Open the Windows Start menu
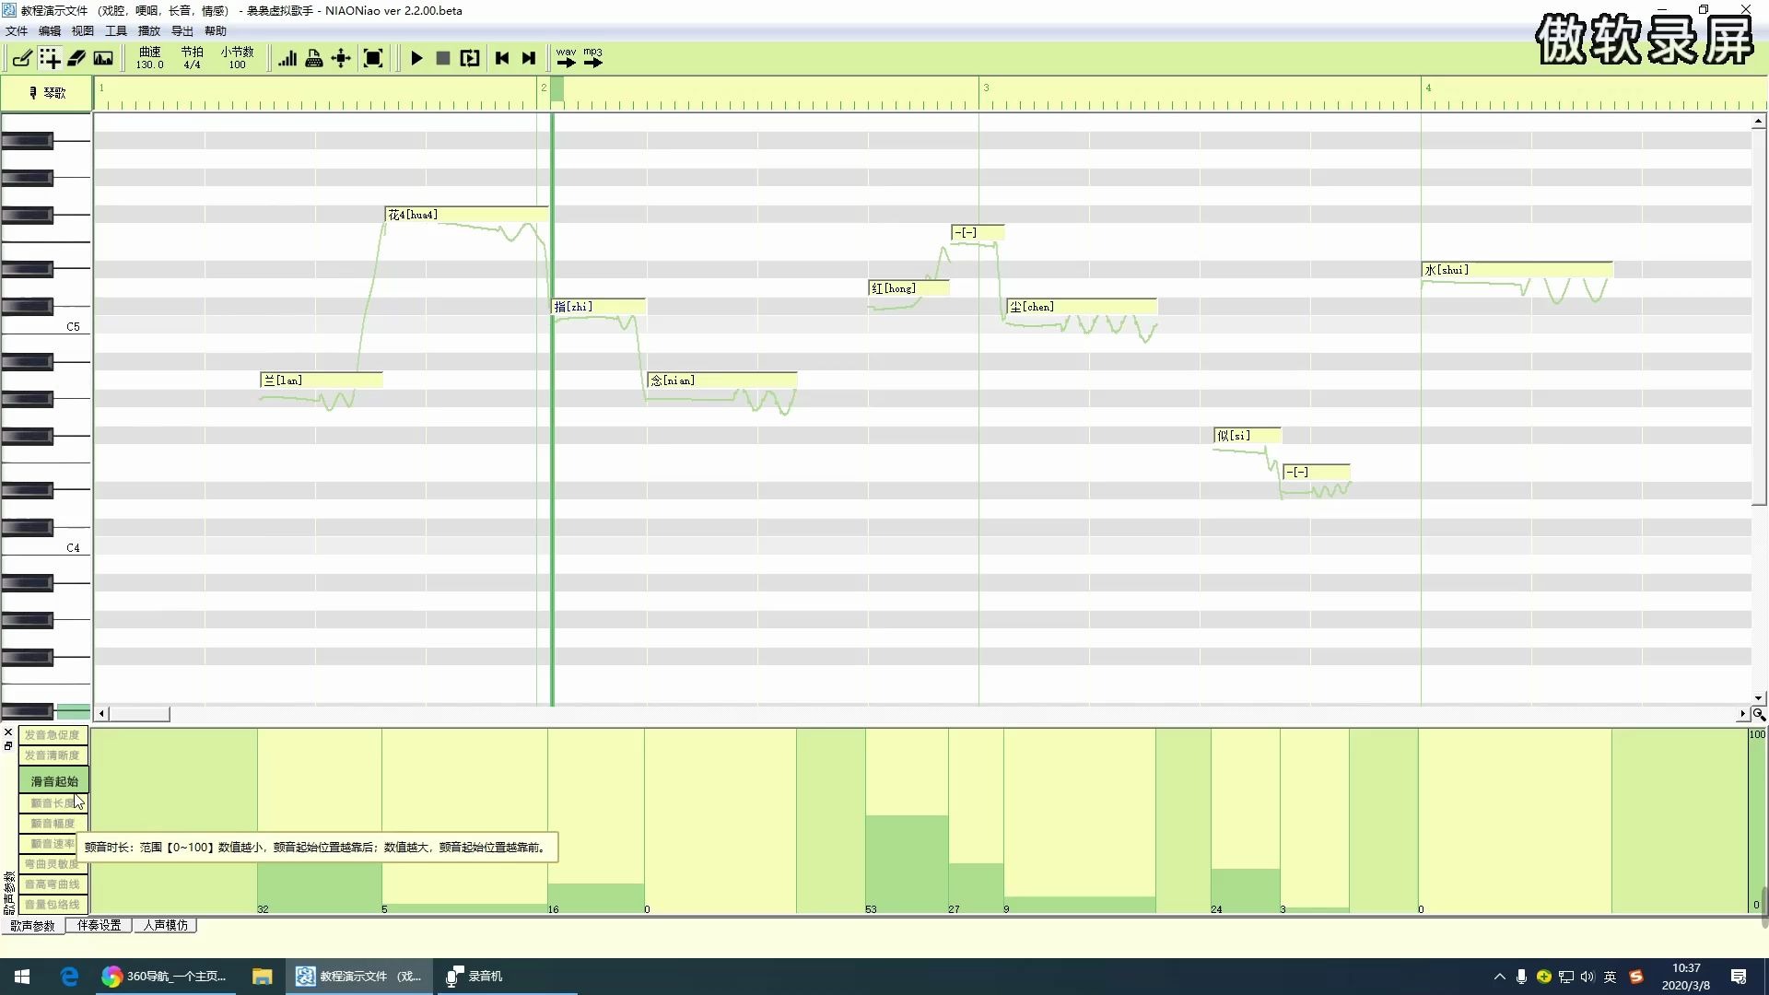The image size is (1769, 995). coord(22,977)
